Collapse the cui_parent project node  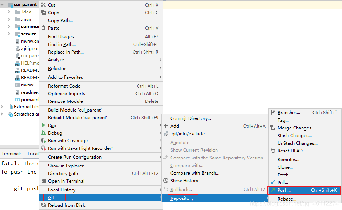2,4
